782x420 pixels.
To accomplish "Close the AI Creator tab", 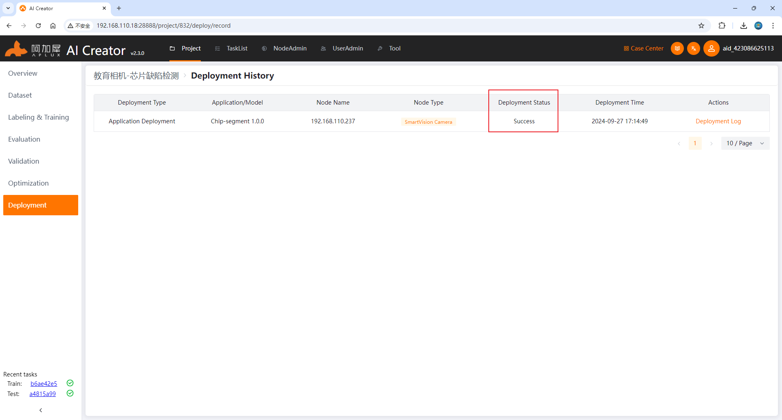I will pos(104,8).
